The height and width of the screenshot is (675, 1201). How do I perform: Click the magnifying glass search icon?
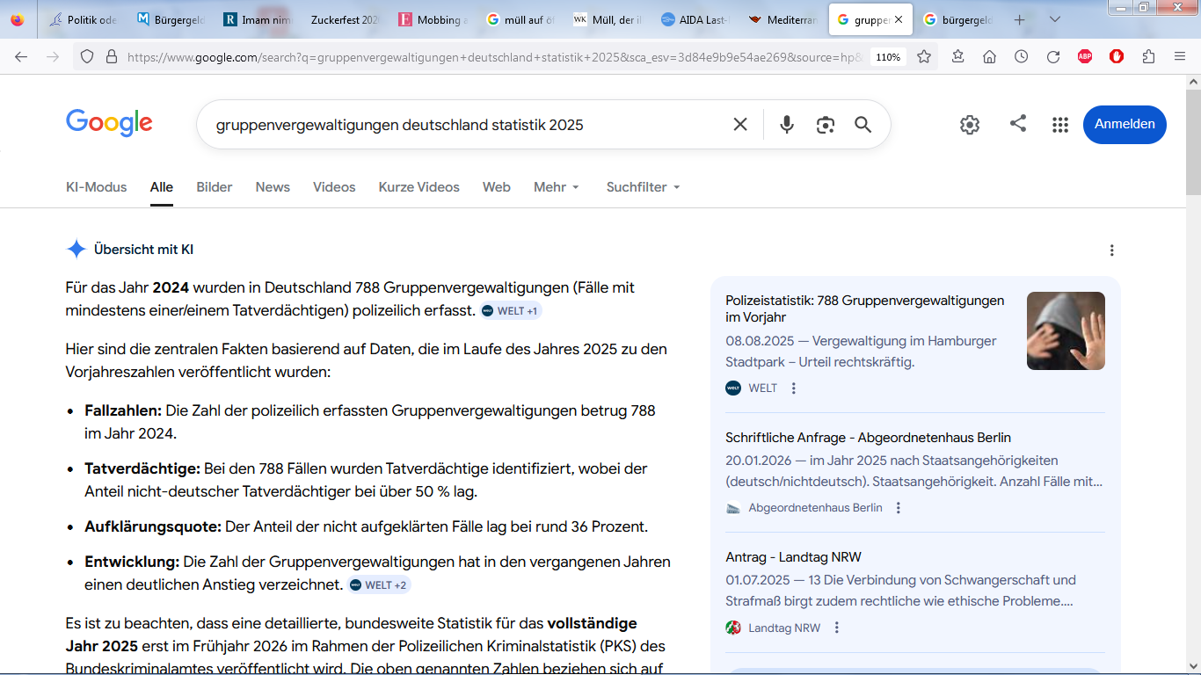(863, 125)
